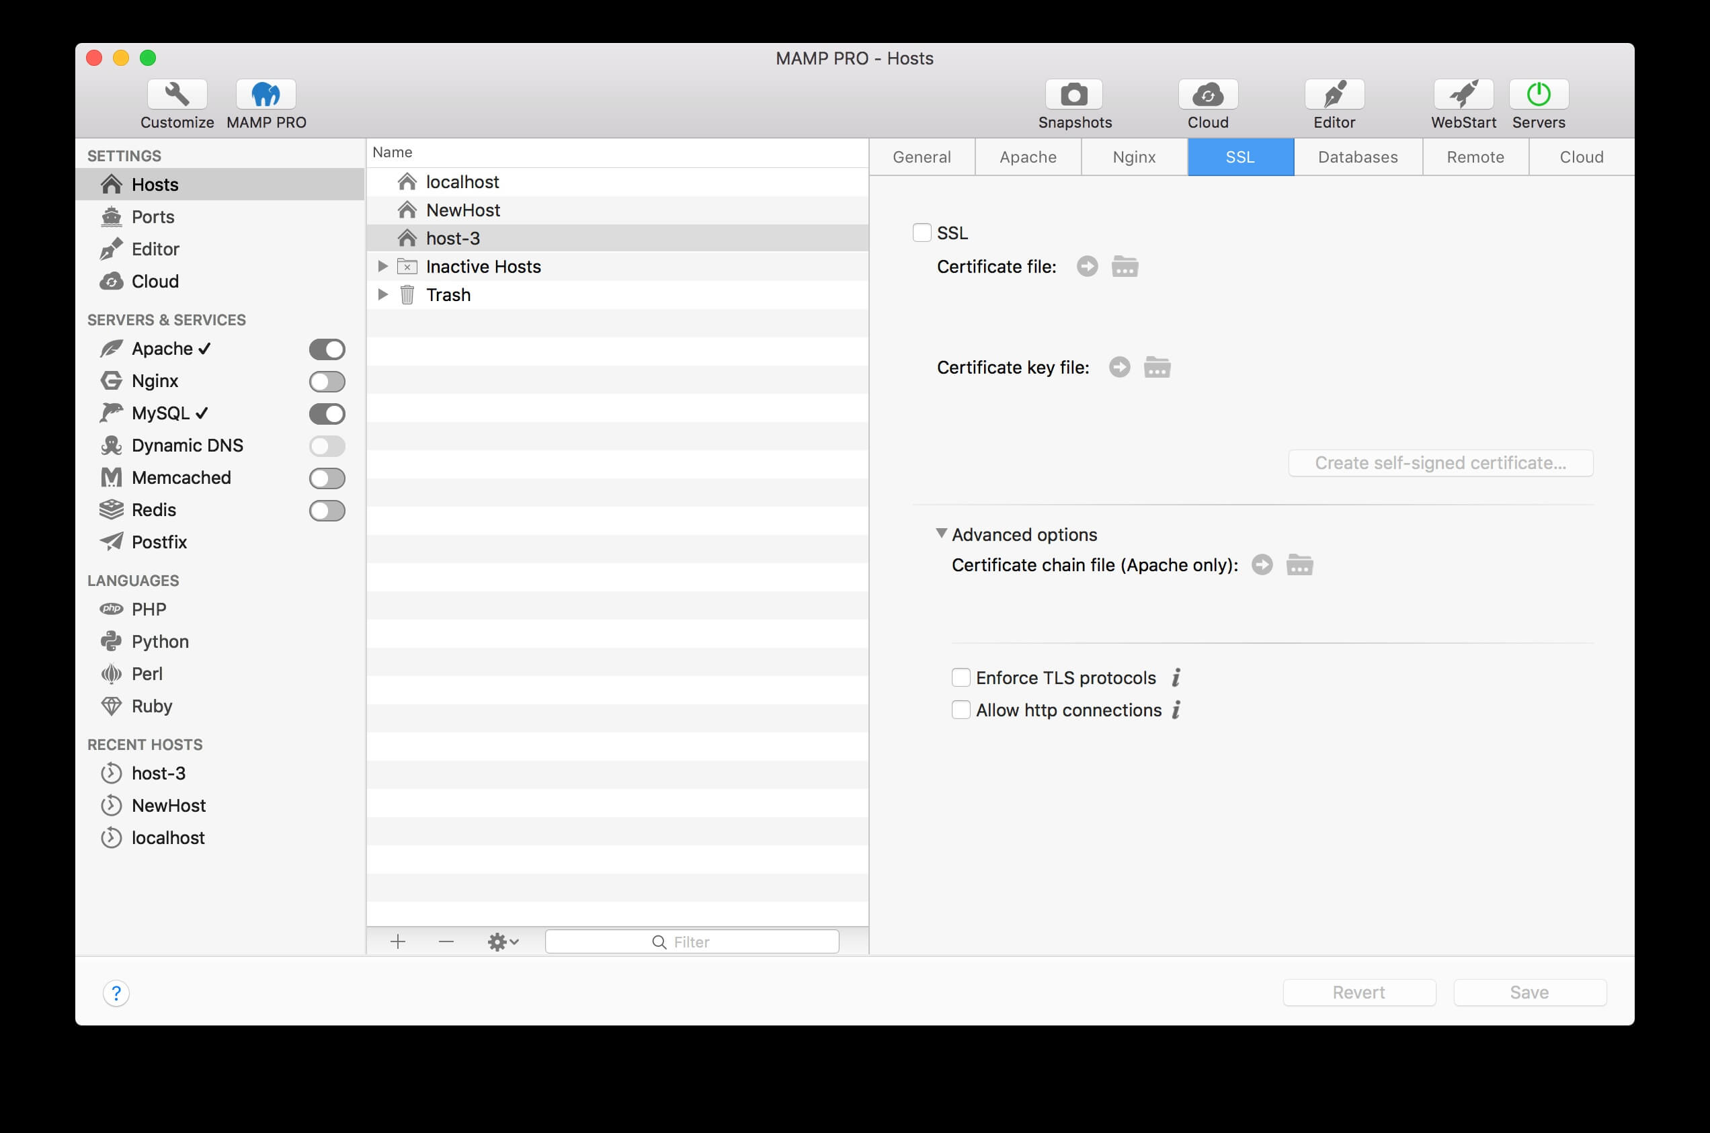Viewport: 1710px width, 1133px height.
Task: Switch to the General tab
Action: [922, 157]
